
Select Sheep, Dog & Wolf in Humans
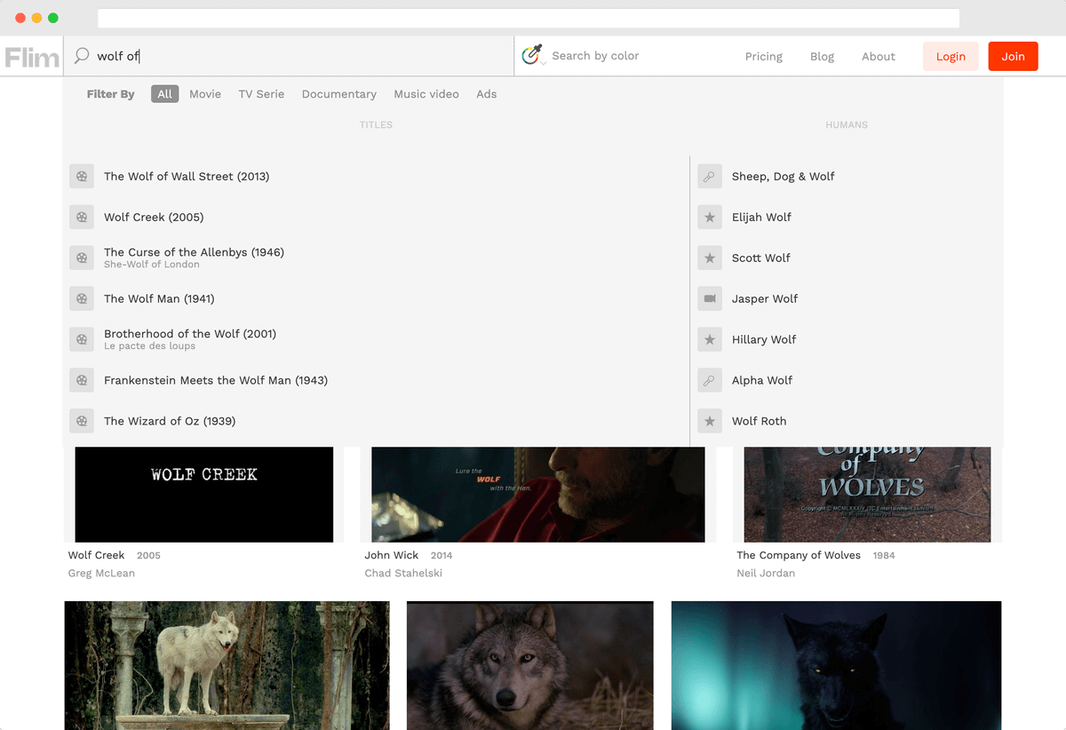[x=784, y=176]
